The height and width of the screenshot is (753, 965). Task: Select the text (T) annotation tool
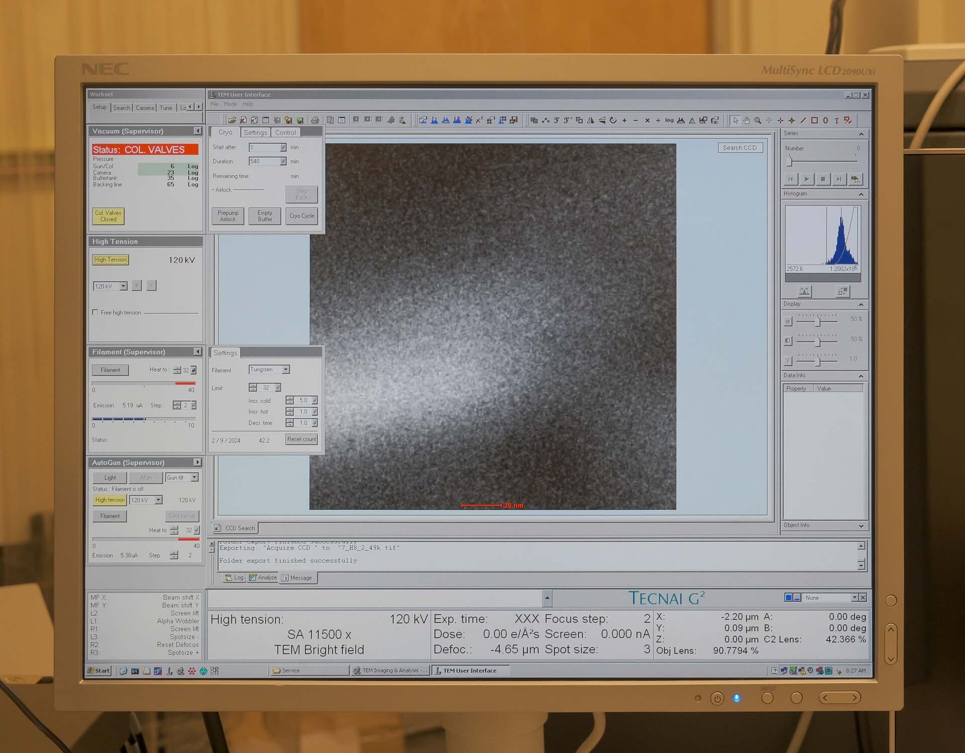pos(837,121)
